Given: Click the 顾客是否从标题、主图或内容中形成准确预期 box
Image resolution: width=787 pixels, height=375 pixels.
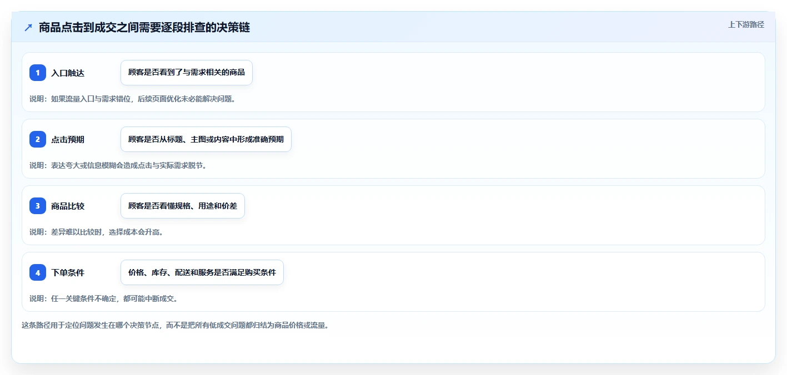Looking at the screenshot, I should (206, 139).
